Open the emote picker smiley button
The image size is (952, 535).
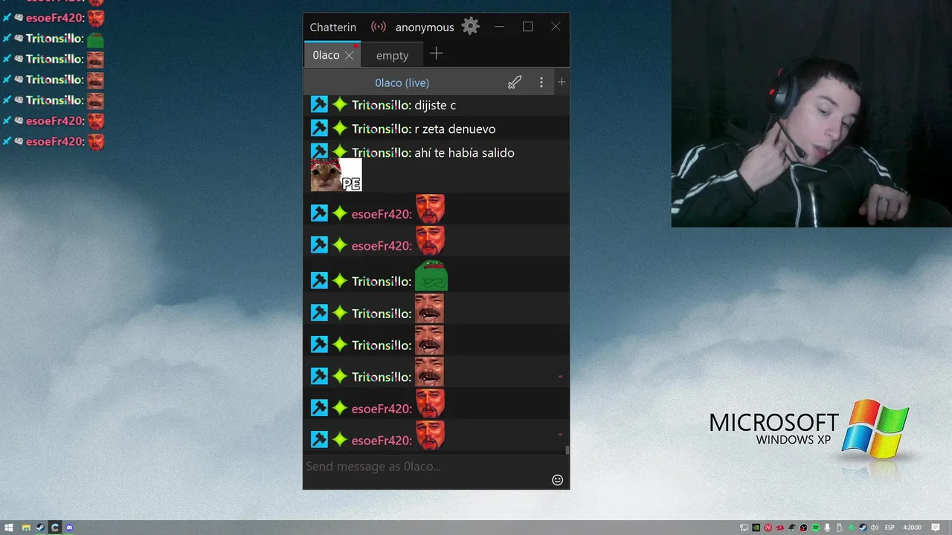click(x=557, y=480)
